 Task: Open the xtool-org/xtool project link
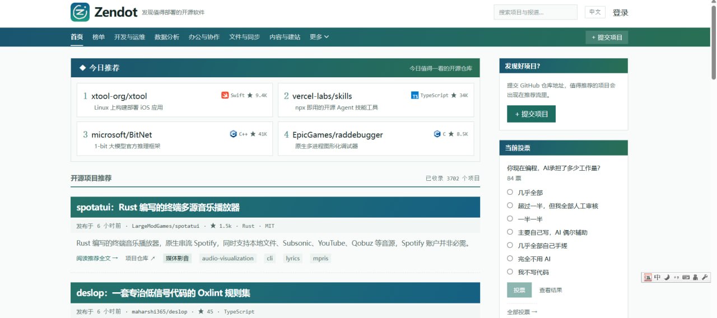(119, 96)
